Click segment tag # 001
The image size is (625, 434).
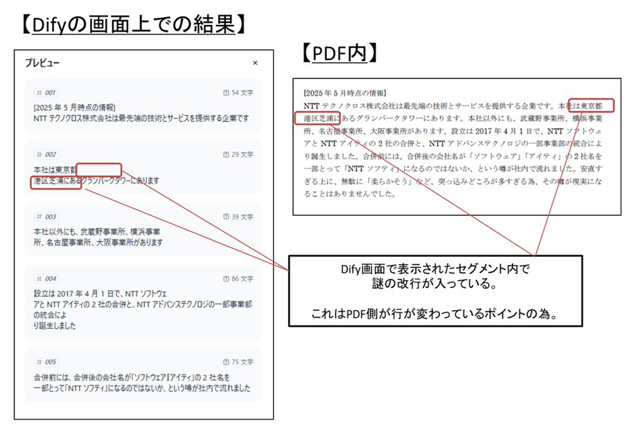[46, 93]
